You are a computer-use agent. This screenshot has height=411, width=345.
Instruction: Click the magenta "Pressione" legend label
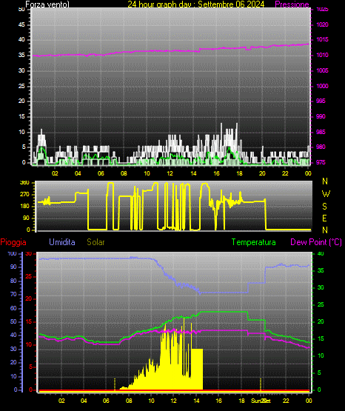[292, 4]
